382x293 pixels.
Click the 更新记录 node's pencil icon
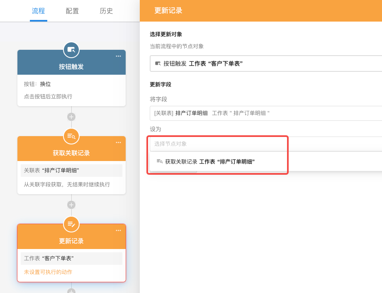coord(71,224)
